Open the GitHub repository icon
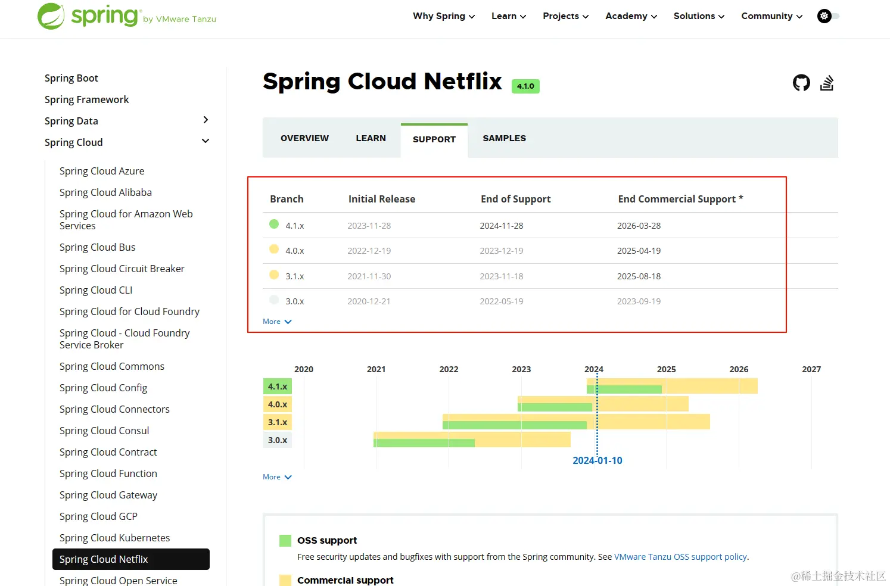 pyautogui.click(x=801, y=83)
